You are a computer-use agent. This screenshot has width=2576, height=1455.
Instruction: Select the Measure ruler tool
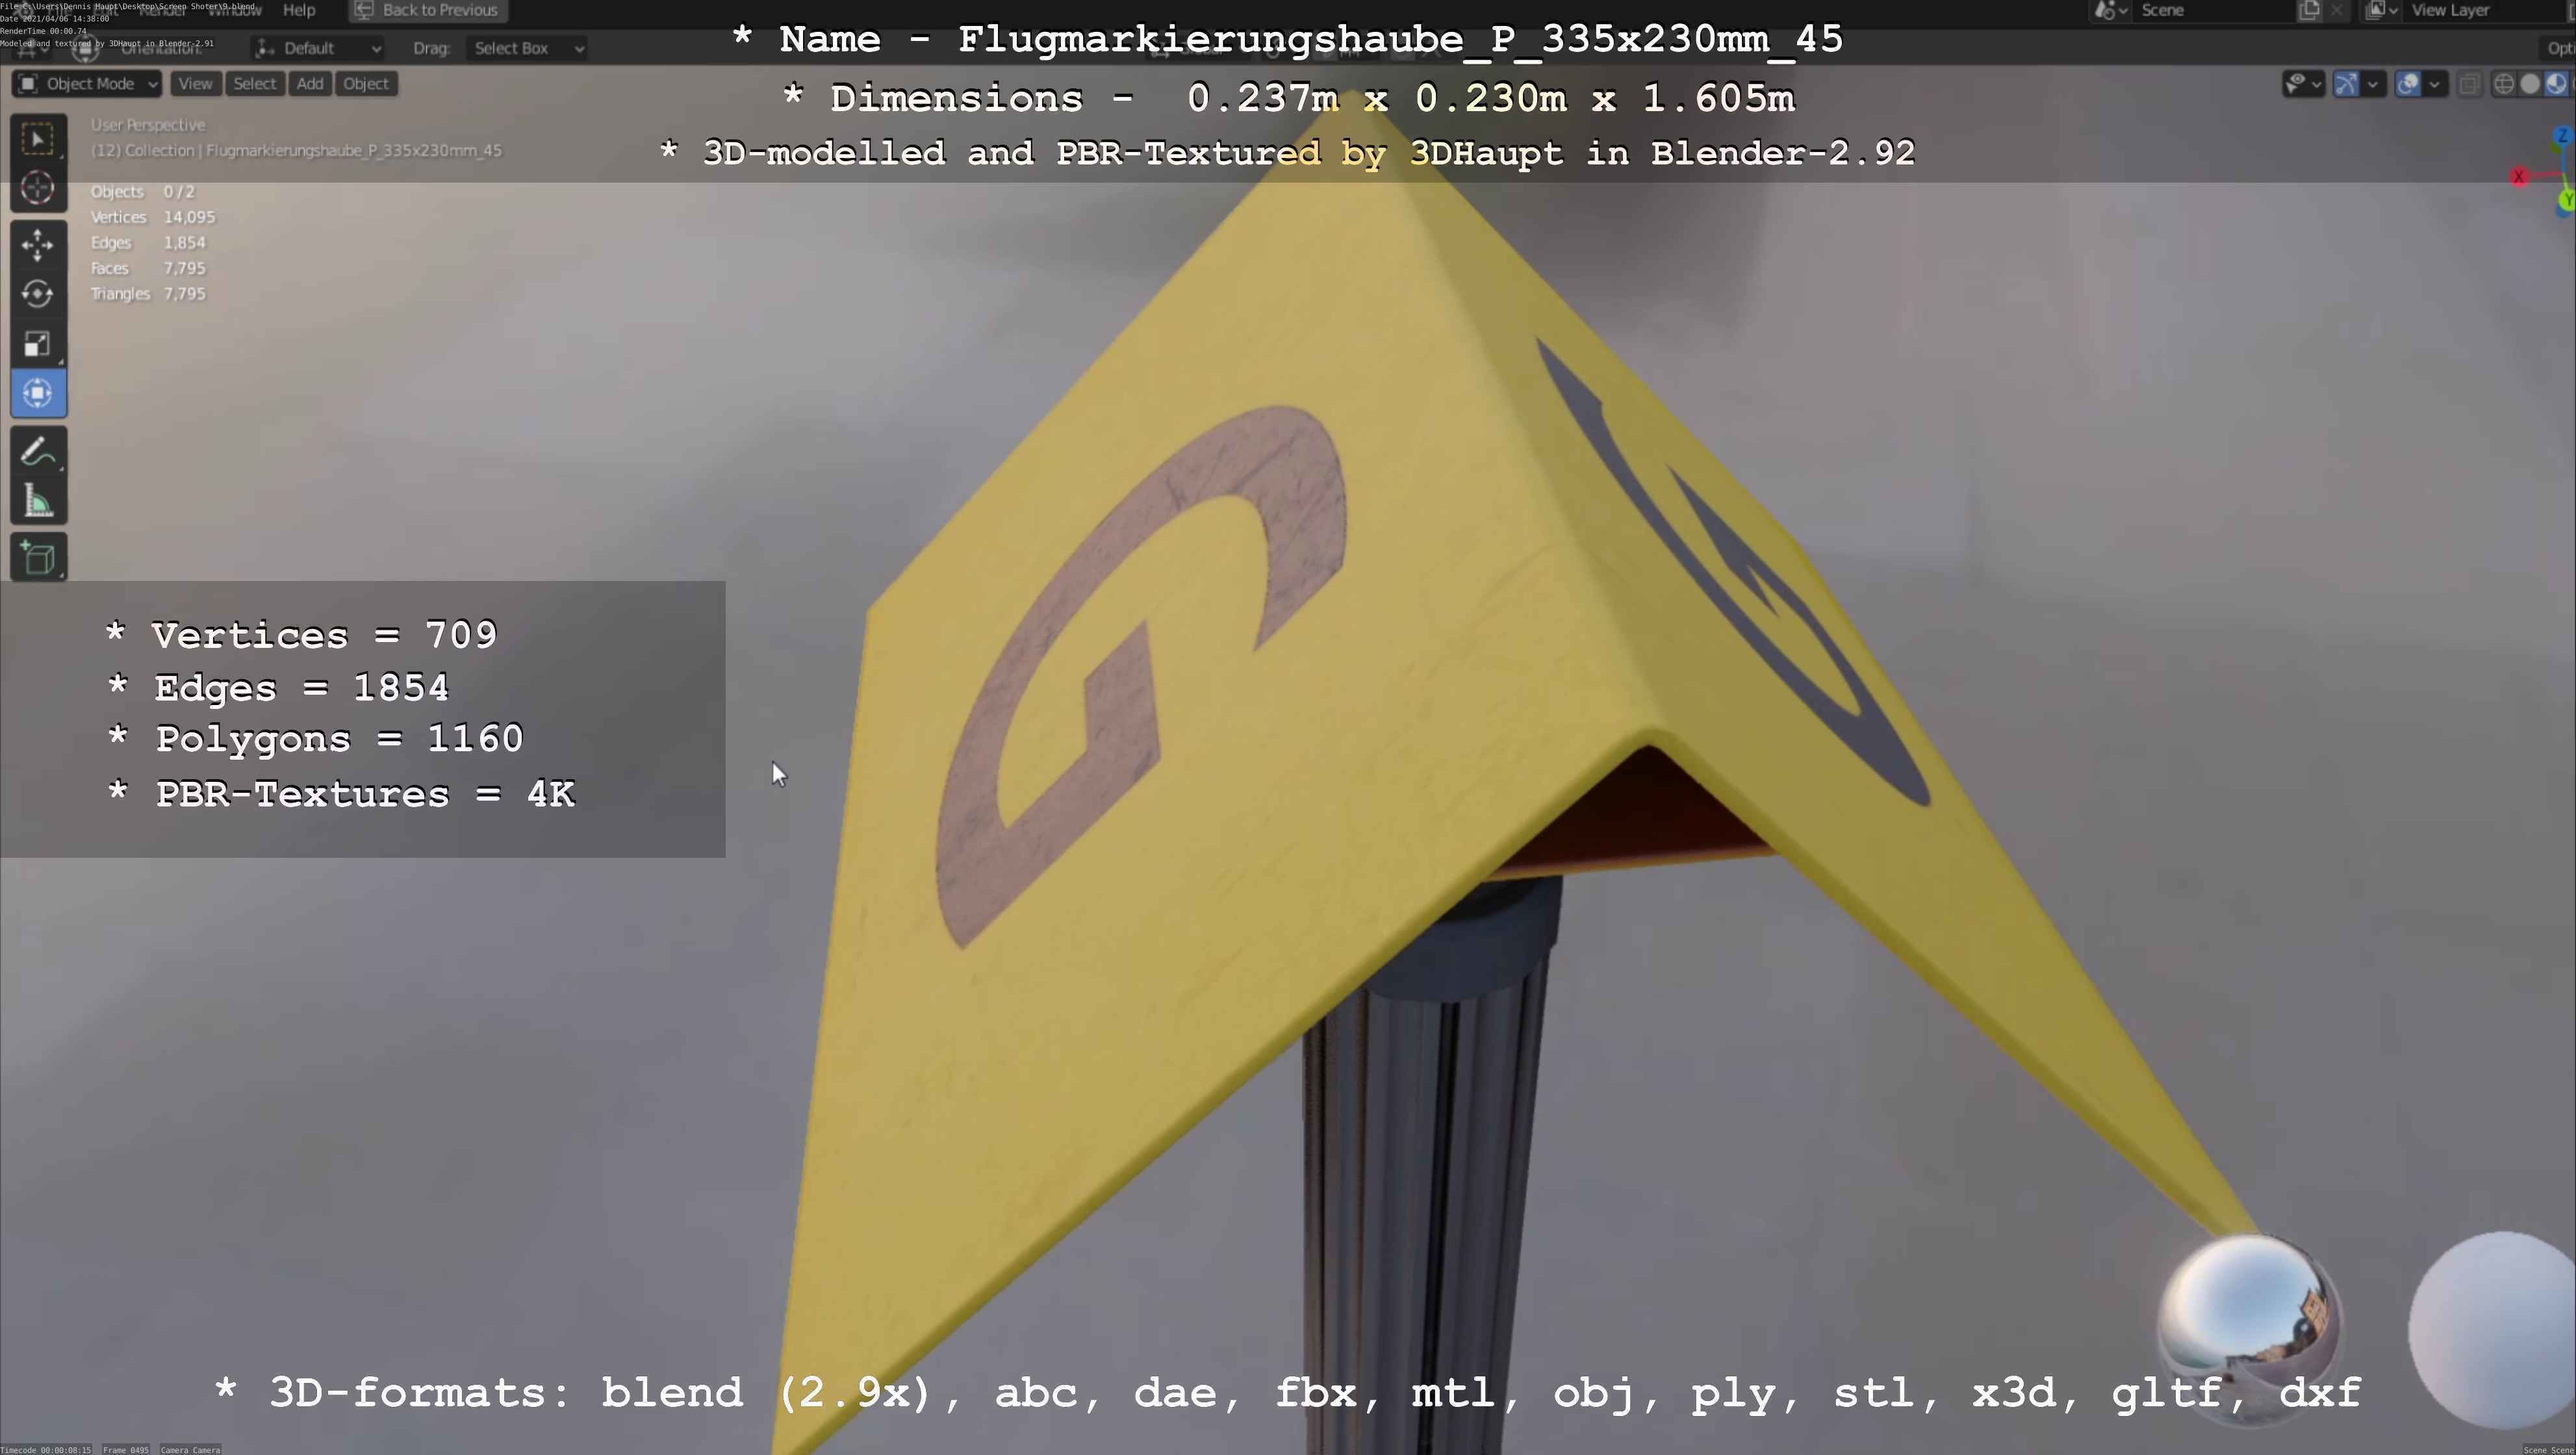(x=38, y=501)
